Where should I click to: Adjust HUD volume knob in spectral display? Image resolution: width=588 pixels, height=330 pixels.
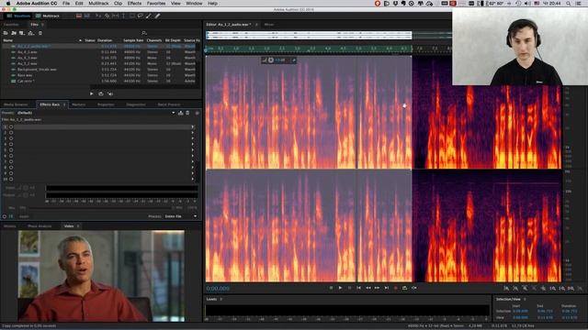click(271, 60)
